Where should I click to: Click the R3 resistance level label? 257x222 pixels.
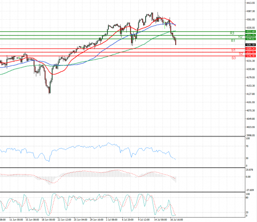click(232, 33)
